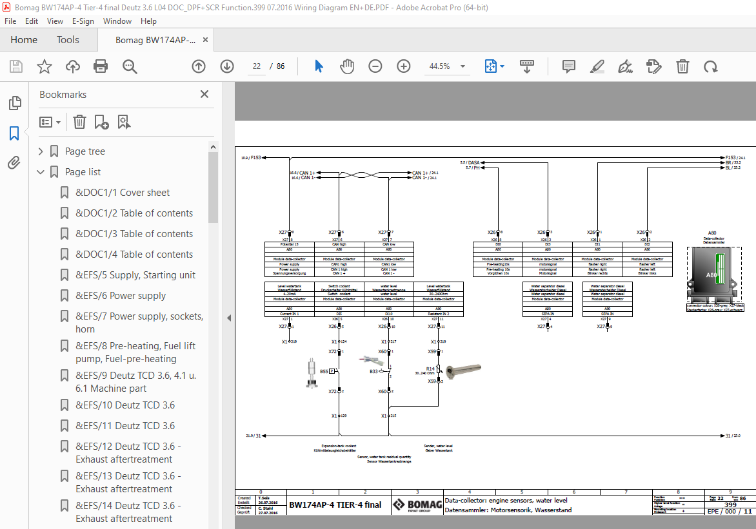Image resolution: width=756 pixels, height=529 pixels.
Task: Open the Attachments paperclip panel
Action: coord(14,163)
